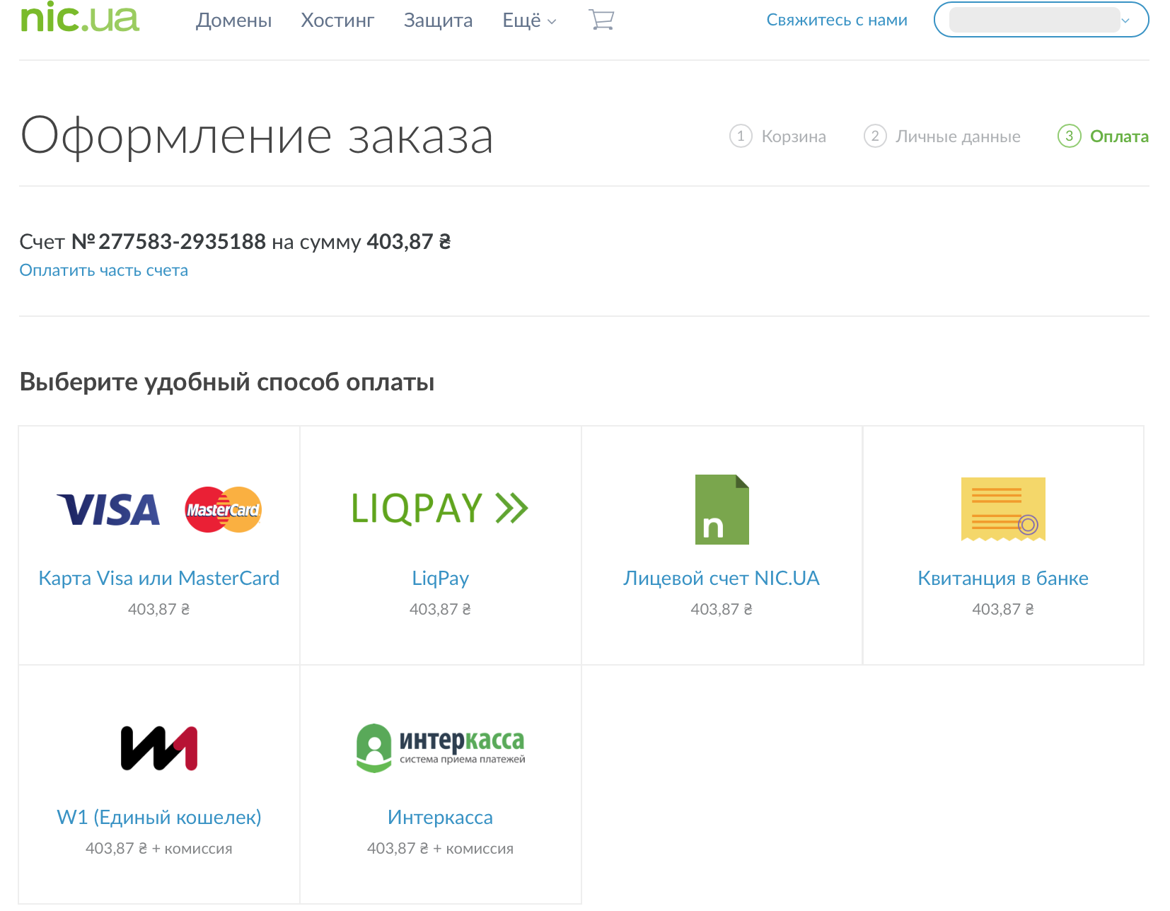Click the MasterCard logo

coord(223,509)
